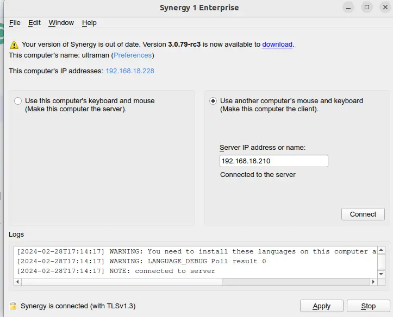Follow the download link for the new version
393x317 pixels.
[277, 45]
